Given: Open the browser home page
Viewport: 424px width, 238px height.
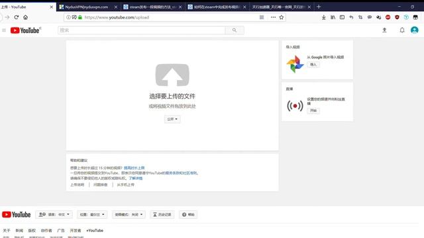Looking at the screenshot, I should coord(25,17).
